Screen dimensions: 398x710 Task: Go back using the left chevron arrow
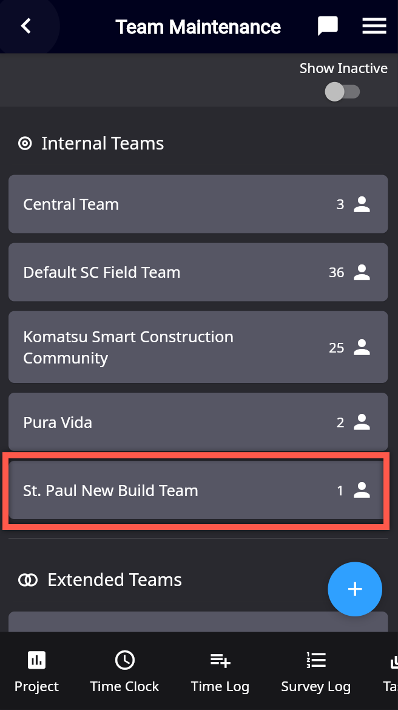pyautogui.click(x=25, y=26)
